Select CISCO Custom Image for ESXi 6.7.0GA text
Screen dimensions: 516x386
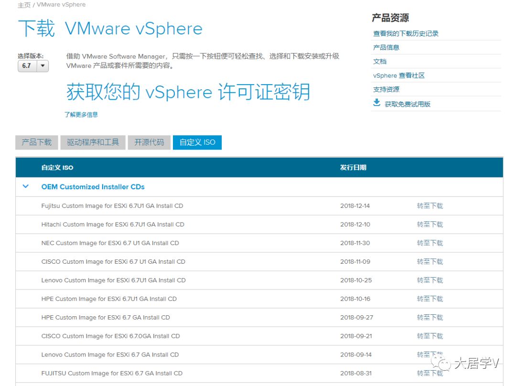click(x=110, y=336)
